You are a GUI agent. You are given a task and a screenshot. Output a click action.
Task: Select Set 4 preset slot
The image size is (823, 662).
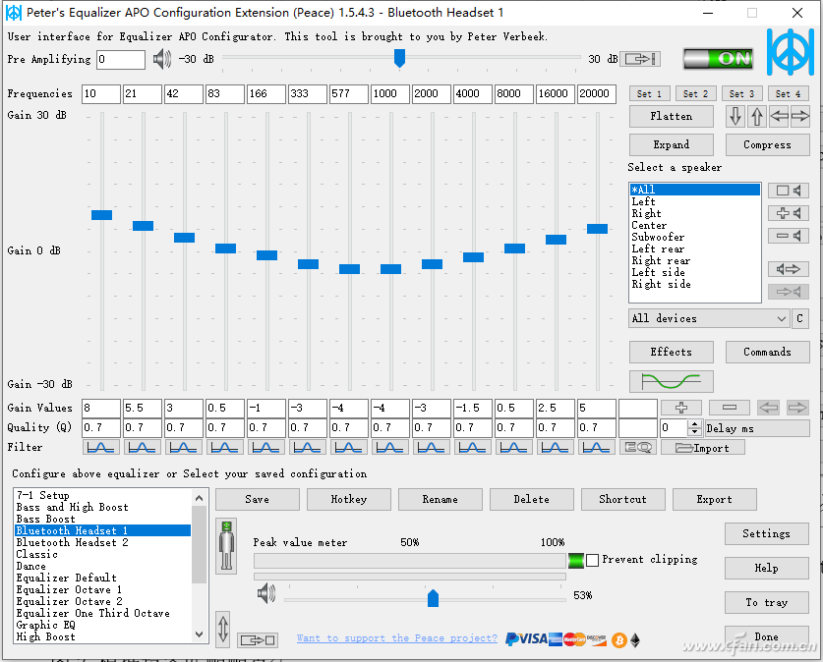(788, 94)
